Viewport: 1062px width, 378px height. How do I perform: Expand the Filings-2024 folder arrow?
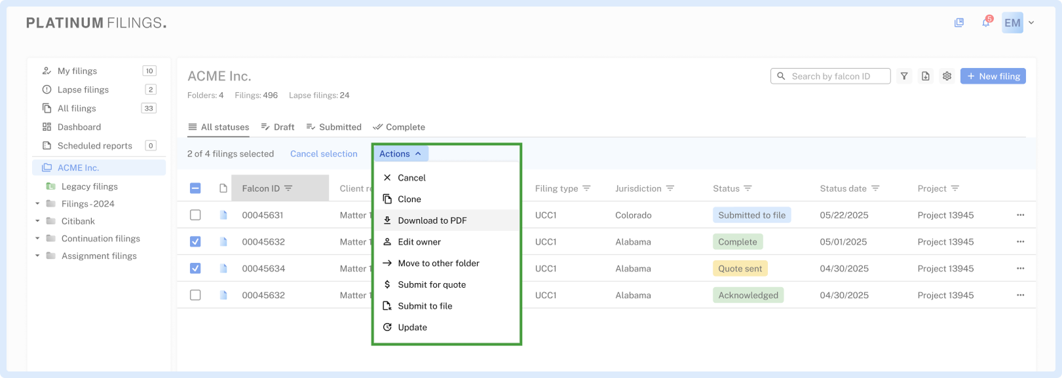click(37, 203)
